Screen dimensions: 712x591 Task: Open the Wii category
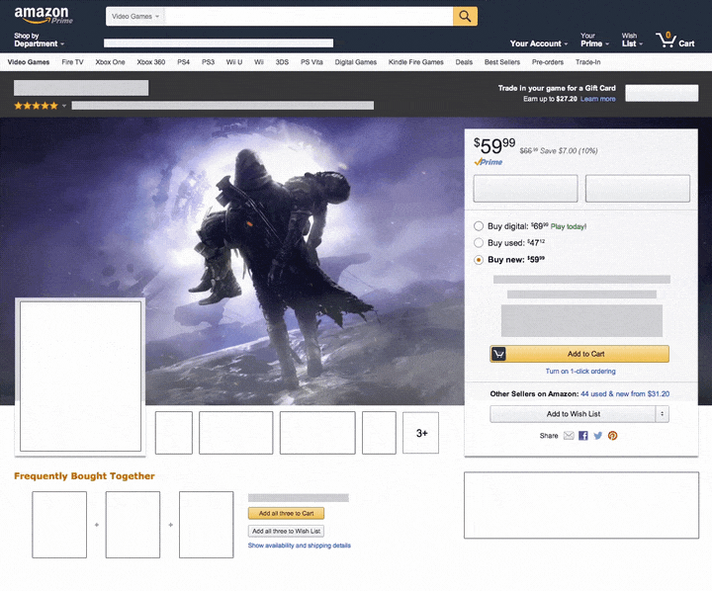tap(259, 62)
